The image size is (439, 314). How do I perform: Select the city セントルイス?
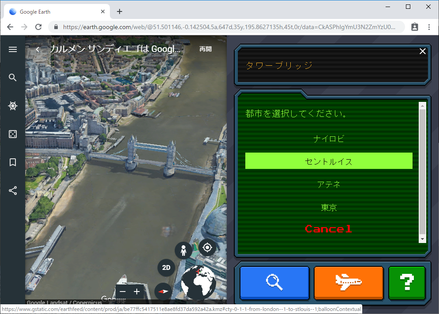point(329,161)
